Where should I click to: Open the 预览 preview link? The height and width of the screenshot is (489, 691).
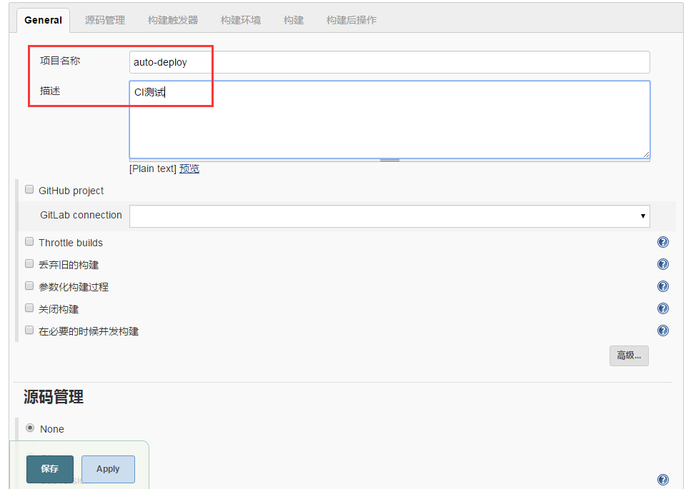point(189,168)
